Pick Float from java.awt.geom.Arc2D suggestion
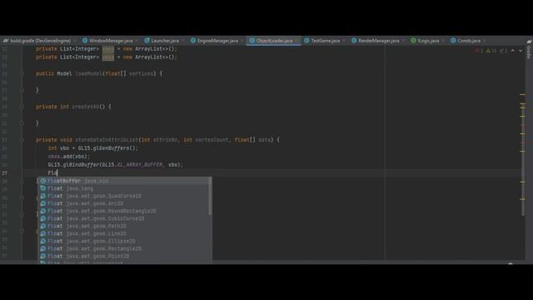This screenshot has height=300, width=533. click(x=124, y=203)
